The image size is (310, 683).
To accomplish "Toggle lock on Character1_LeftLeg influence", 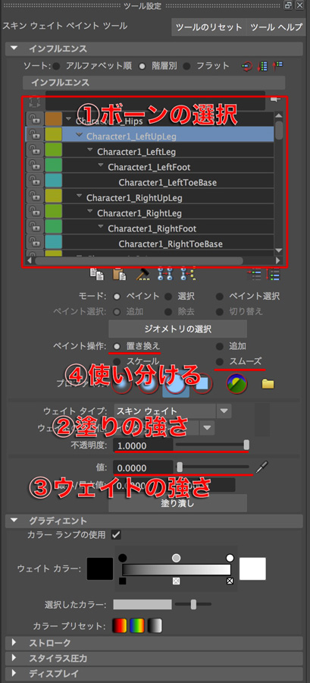I will (x=33, y=151).
